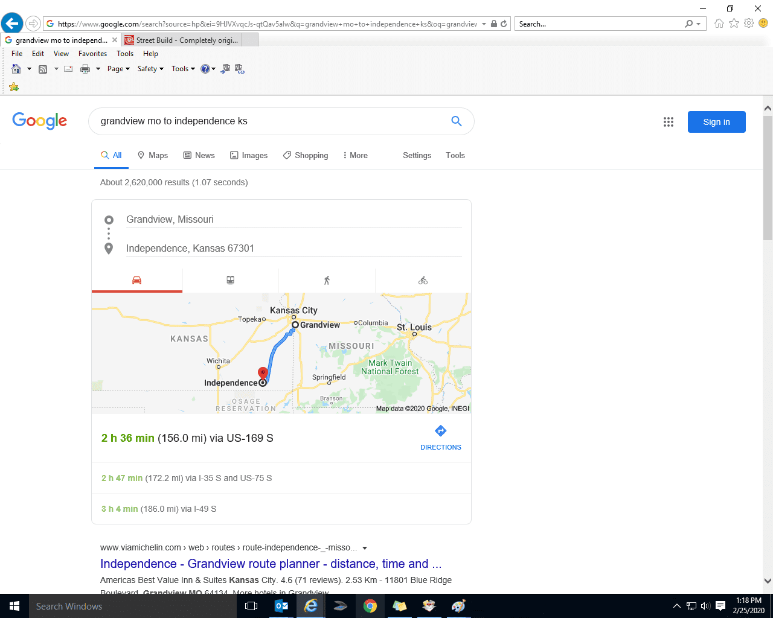Click the Grandview, Missouri origin field
This screenshot has height=618, width=773.
pos(293,219)
